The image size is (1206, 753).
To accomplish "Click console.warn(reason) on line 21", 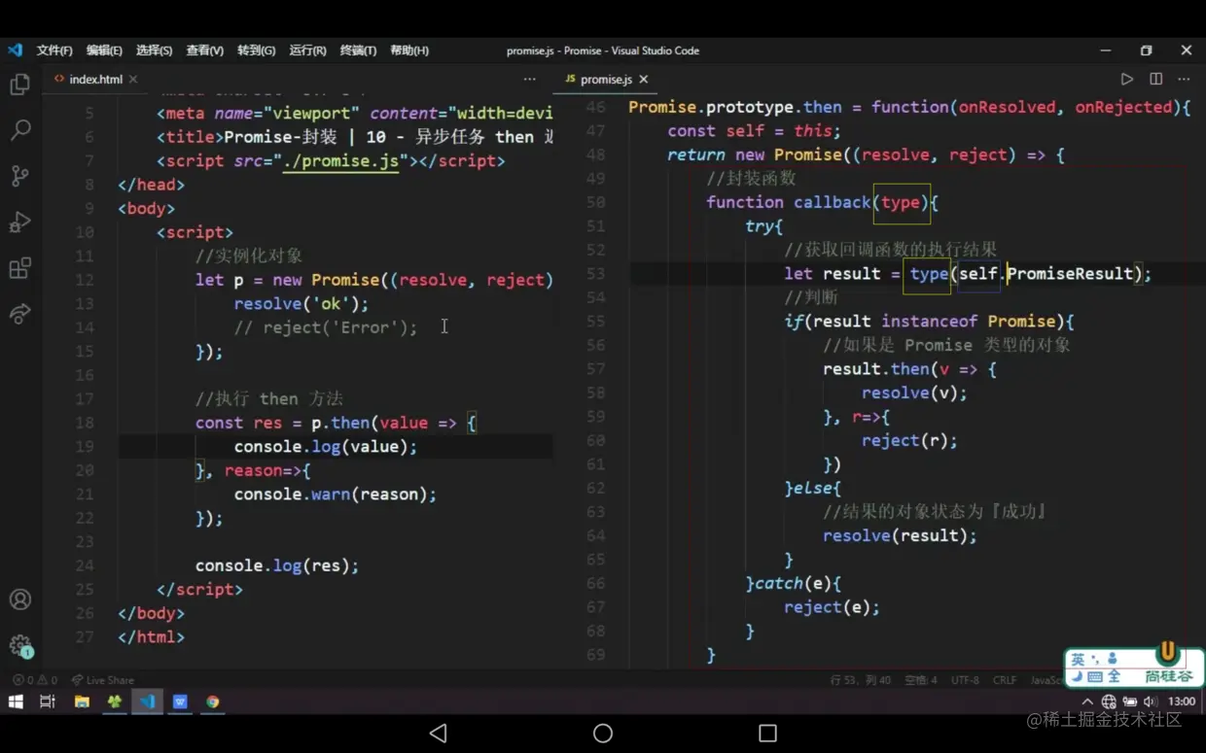I will coord(336,495).
